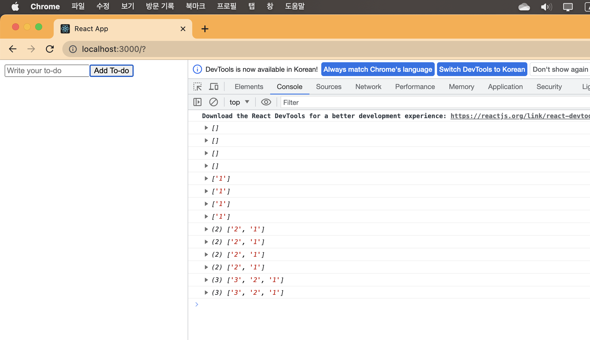Focus the Write your to-do input
The width and height of the screenshot is (590, 340).
(x=47, y=71)
